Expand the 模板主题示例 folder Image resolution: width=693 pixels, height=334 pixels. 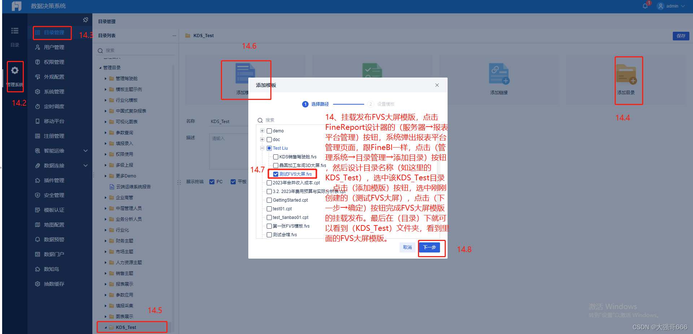coord(105,89)
